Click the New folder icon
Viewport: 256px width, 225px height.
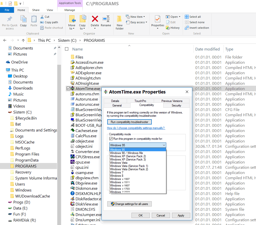(119, 19)
